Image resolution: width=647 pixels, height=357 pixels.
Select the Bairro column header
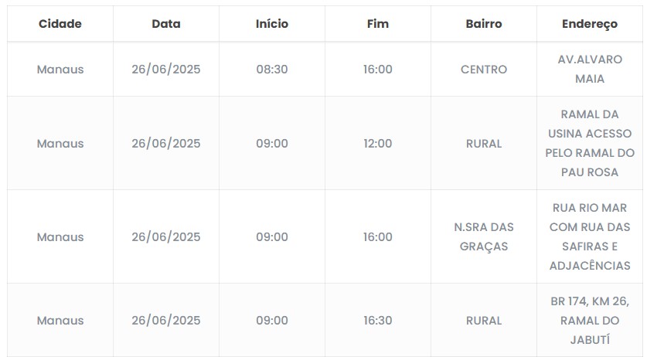pyautogui.click(x=484, y=24)
